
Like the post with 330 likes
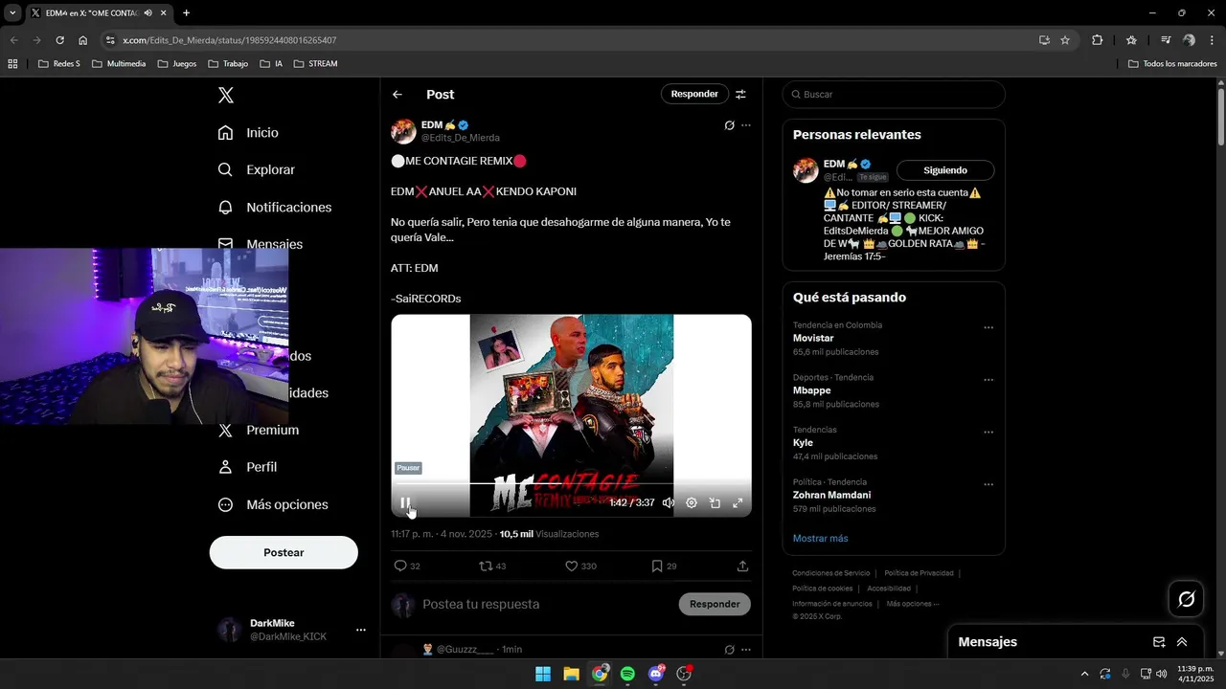580,567
